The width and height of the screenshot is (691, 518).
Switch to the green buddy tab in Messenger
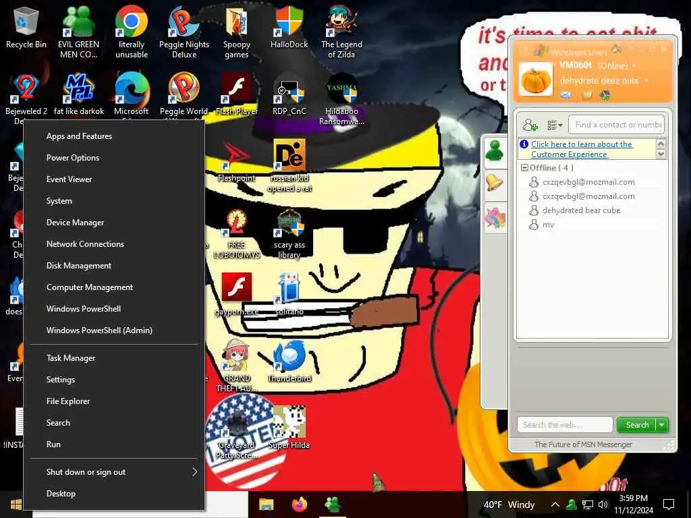tap(495, 152)
